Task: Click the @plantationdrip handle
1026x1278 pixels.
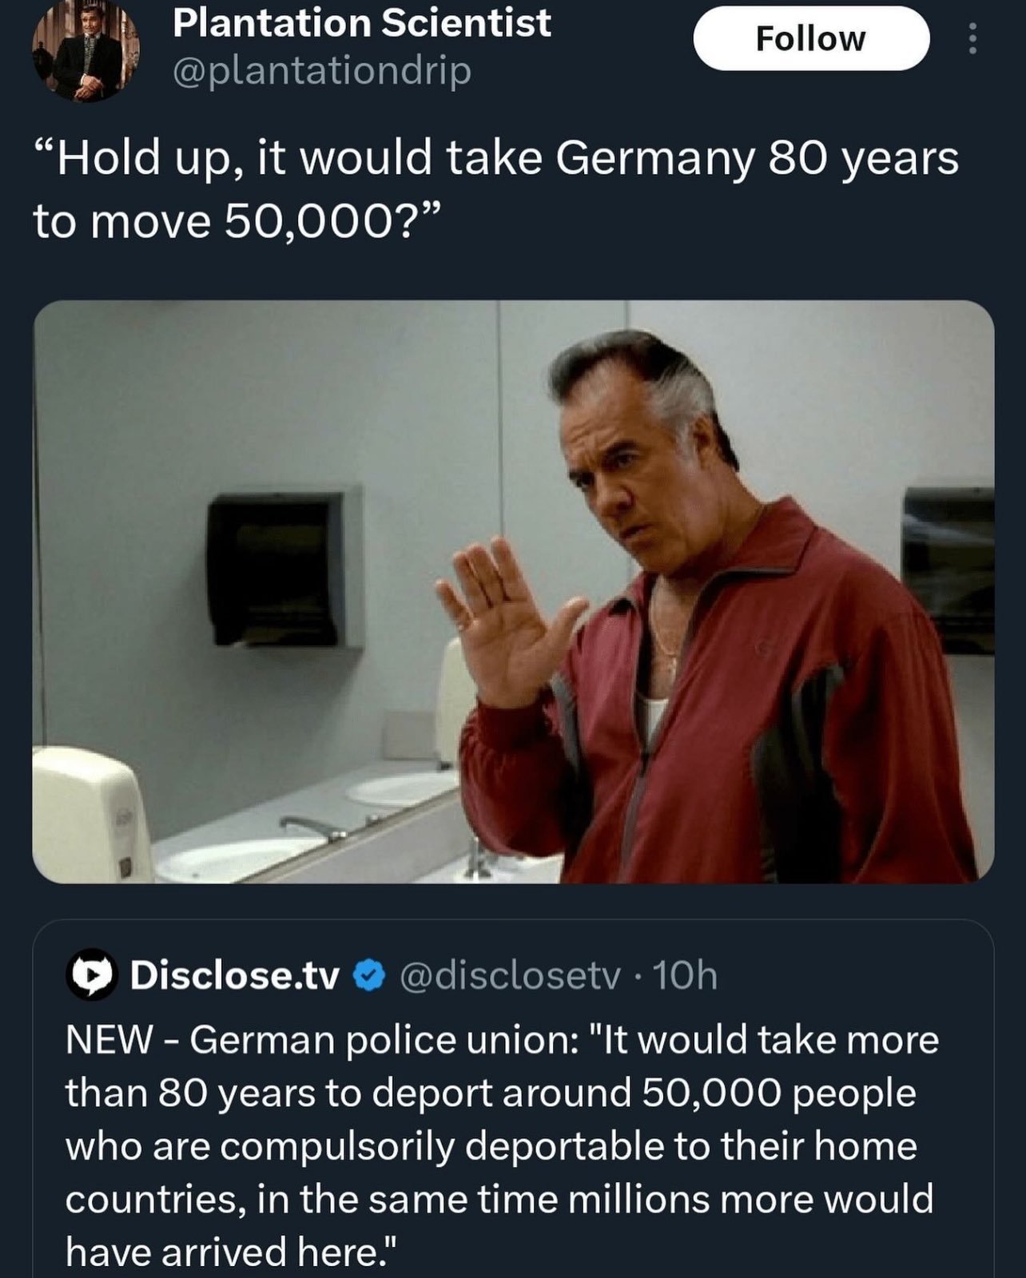Action: (322, 72)
